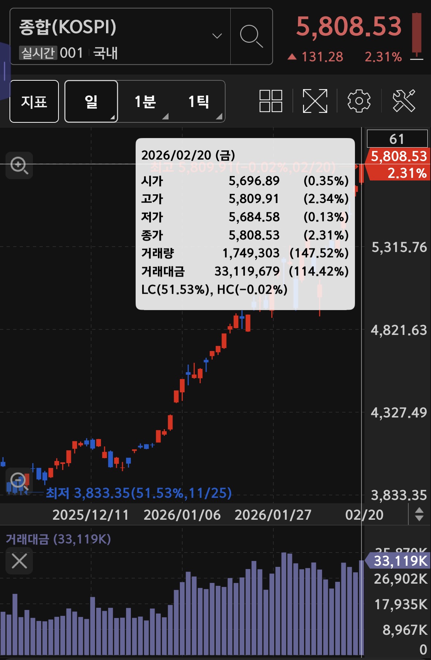The width and height of the screenshot is (431, 660).
Task: Click the 33,119K volume axis tag
Action: (x=398, y=561)
